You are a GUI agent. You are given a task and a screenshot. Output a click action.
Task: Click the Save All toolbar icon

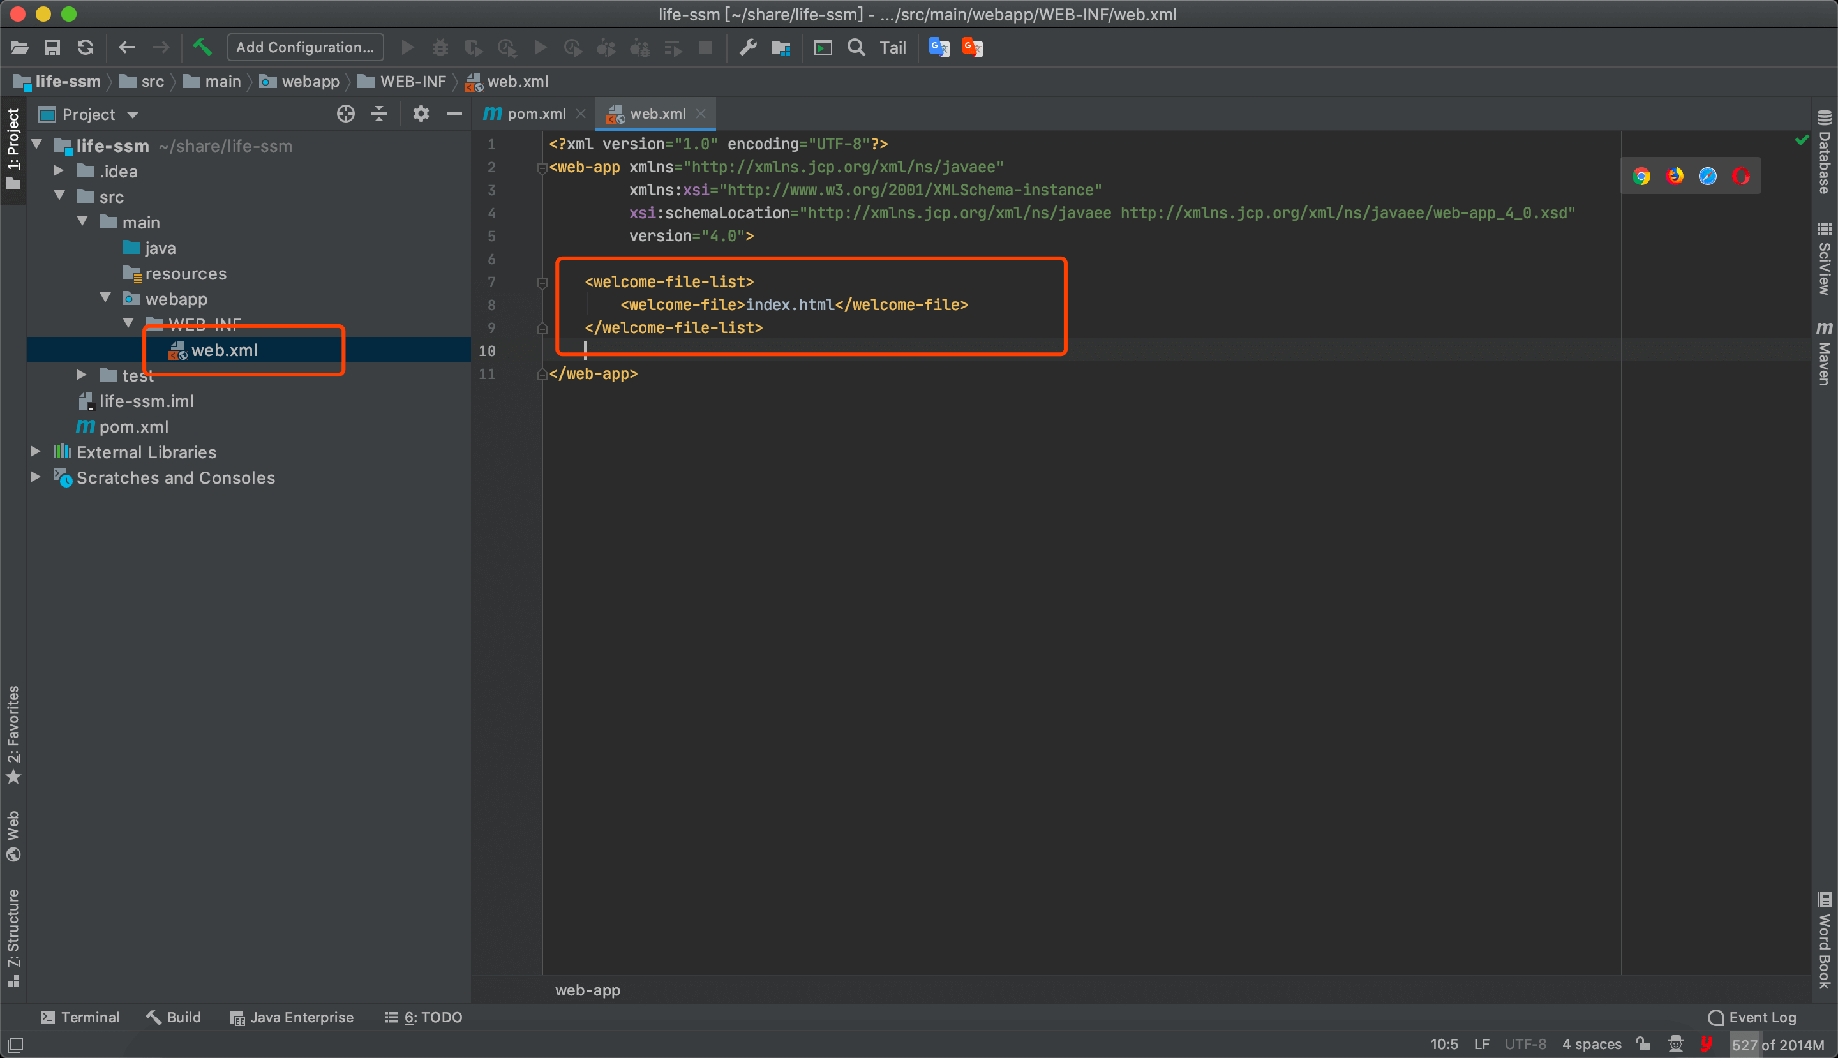[52, 48]
